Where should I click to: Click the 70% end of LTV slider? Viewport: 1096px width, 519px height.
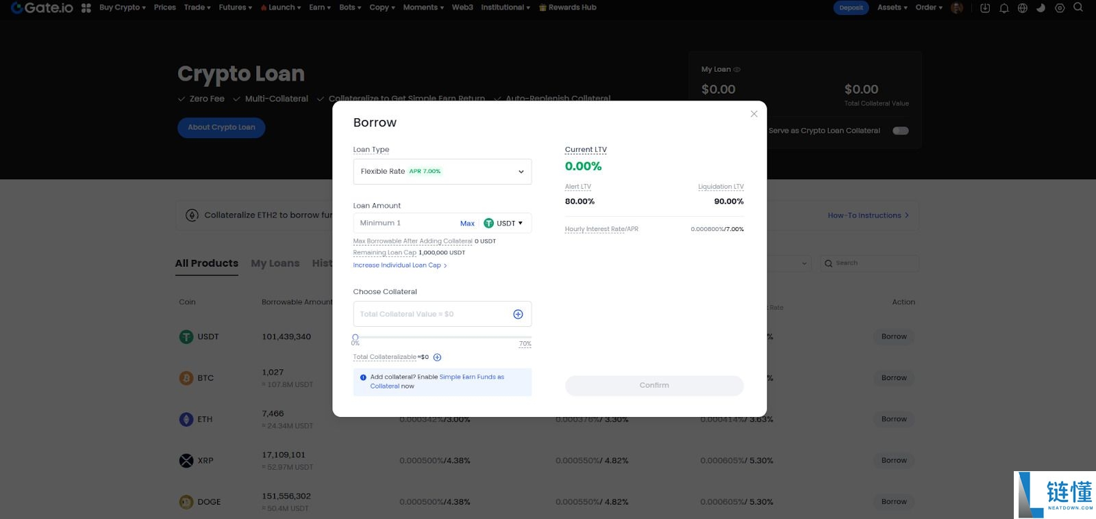click(525, 344)
